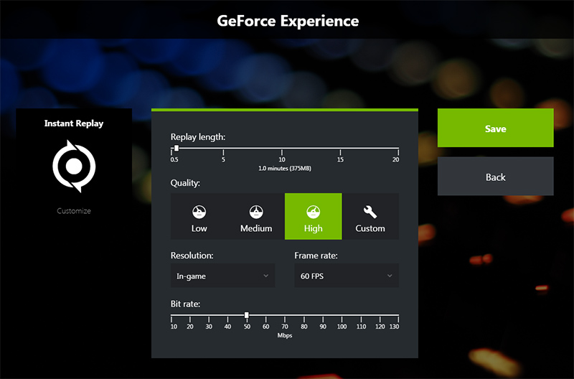Open the Resolution In-game dropdown
This screenshot has height=379, width=574.
(222, 276)
